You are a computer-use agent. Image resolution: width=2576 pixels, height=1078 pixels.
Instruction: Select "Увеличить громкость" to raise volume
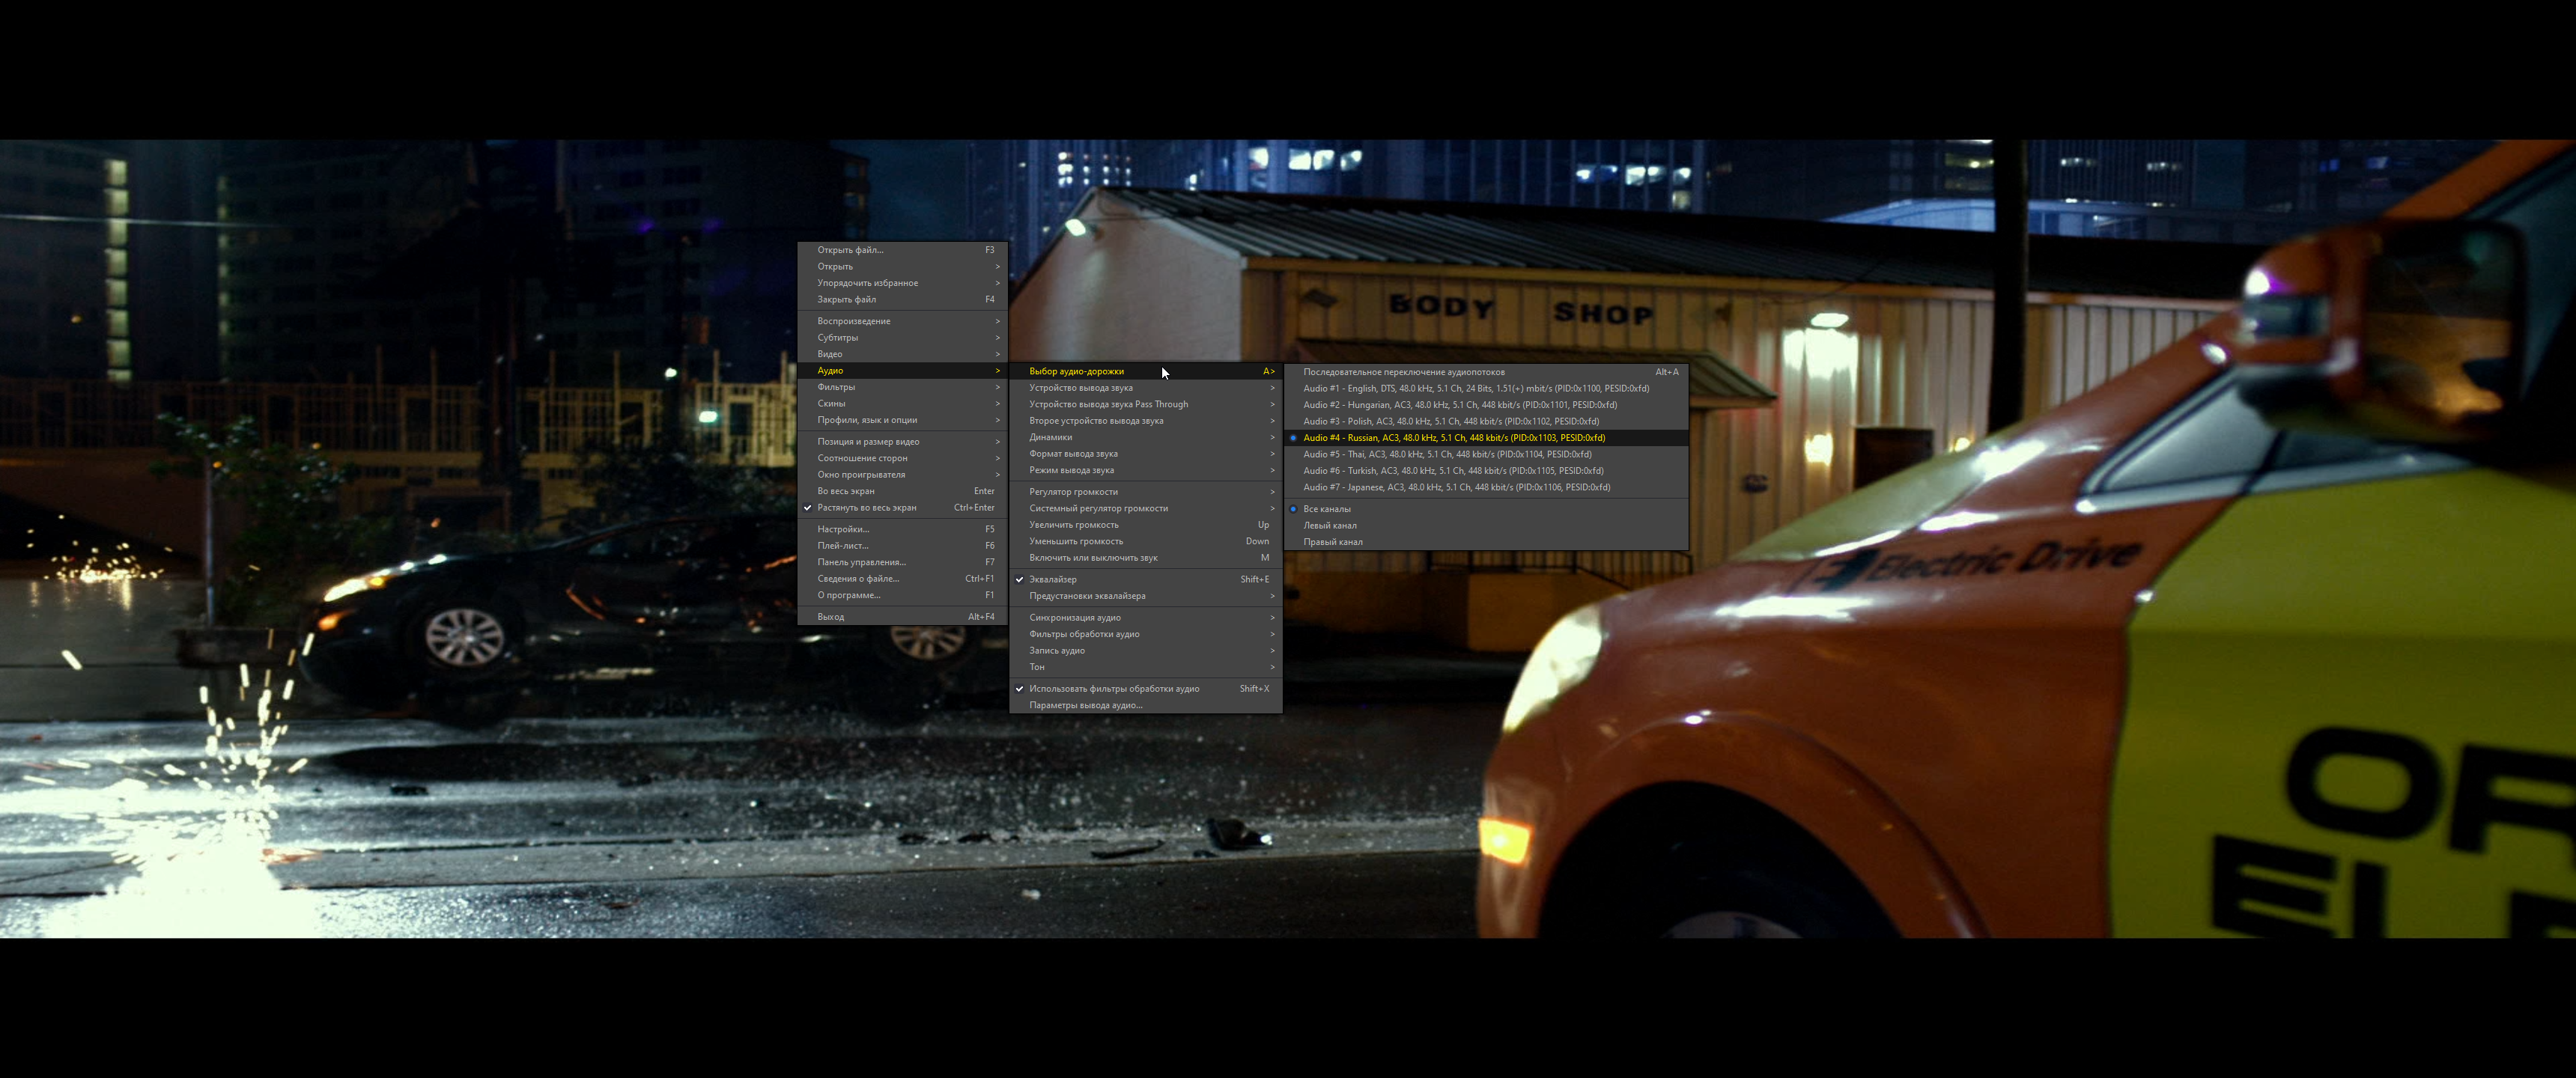pyautogui.click(x=1074, y=524)
